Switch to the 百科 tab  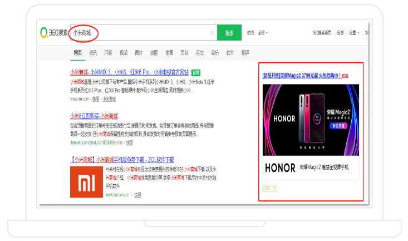pos(184,53)
